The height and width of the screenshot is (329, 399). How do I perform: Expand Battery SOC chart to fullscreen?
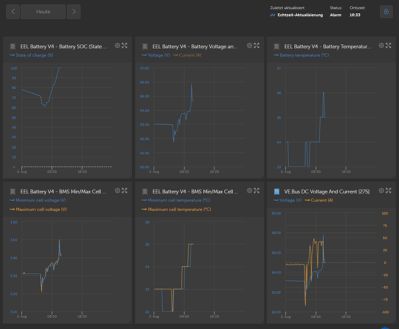coord(125,45)
